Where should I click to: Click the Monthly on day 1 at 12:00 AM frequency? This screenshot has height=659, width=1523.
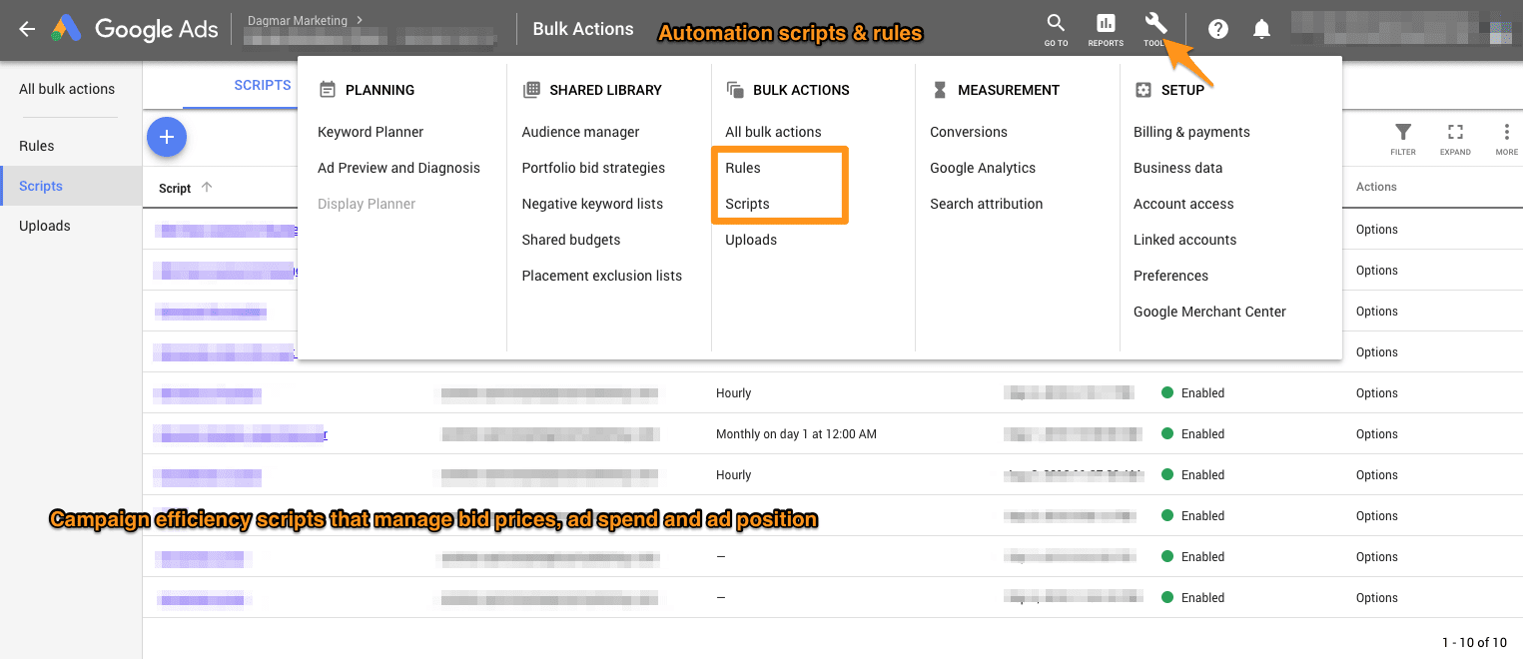click(x=796, y=434)
